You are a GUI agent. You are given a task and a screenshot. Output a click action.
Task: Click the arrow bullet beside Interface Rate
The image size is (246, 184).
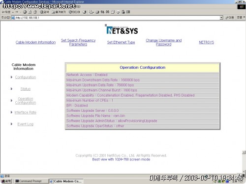coord(11,112)
